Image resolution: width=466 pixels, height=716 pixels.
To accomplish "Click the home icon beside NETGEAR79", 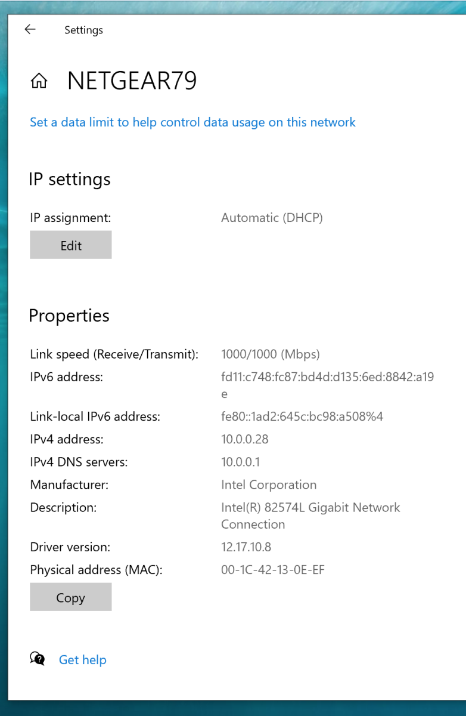I will click(39, 81).
